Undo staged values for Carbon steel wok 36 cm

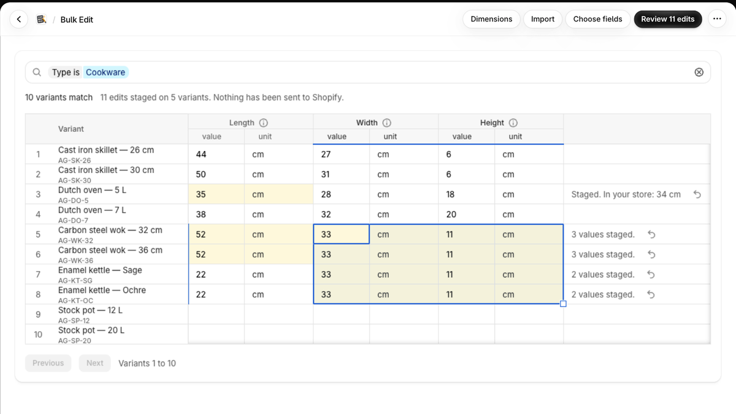point(651,255)
